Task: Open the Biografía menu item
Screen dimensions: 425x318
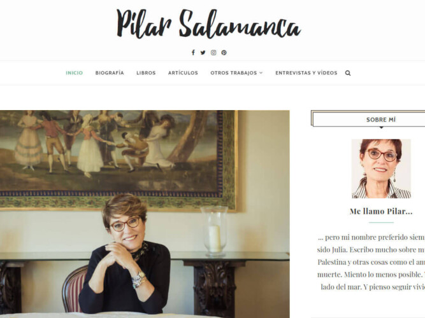Action: [x=110, y=73]
